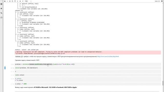Save the notebook with the disk icon
Image resolution: width=164 pixels, height=92 pixels.
tap(5, 1)
